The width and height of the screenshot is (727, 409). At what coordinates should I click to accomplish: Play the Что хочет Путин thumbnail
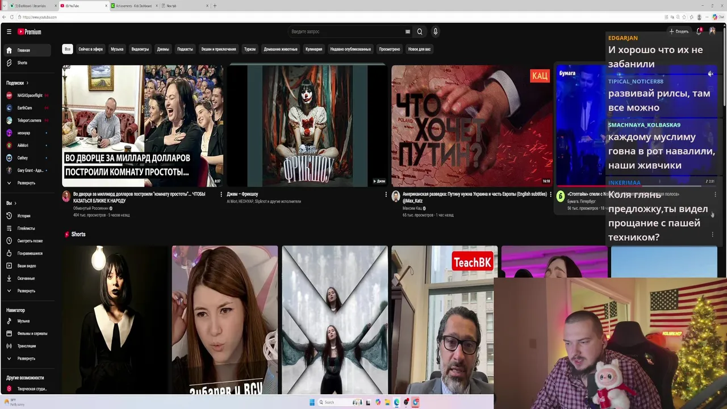pos(472,126)
